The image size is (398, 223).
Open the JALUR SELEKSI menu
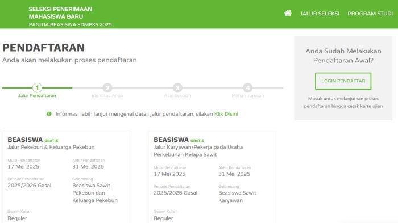point(320,14)
